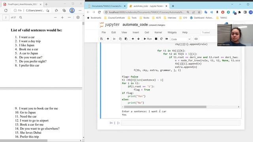
Task: Go back in Chrome window
Action: pos(88,12)
